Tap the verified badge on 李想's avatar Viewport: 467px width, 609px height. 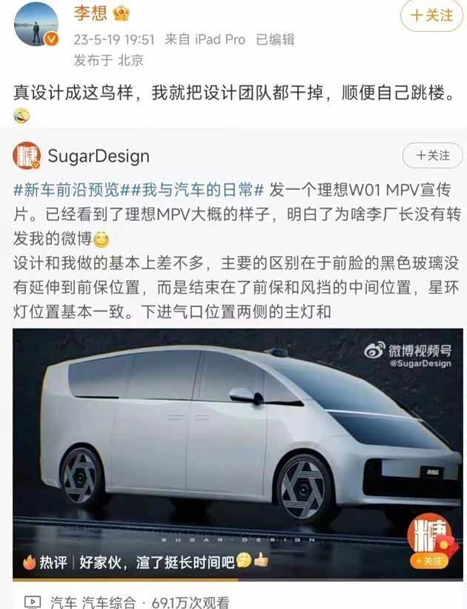51,39
